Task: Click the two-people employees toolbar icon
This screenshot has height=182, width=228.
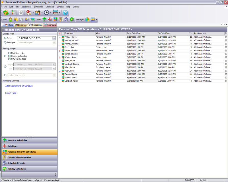Action: pyautogui.click(x=37, y=13)
